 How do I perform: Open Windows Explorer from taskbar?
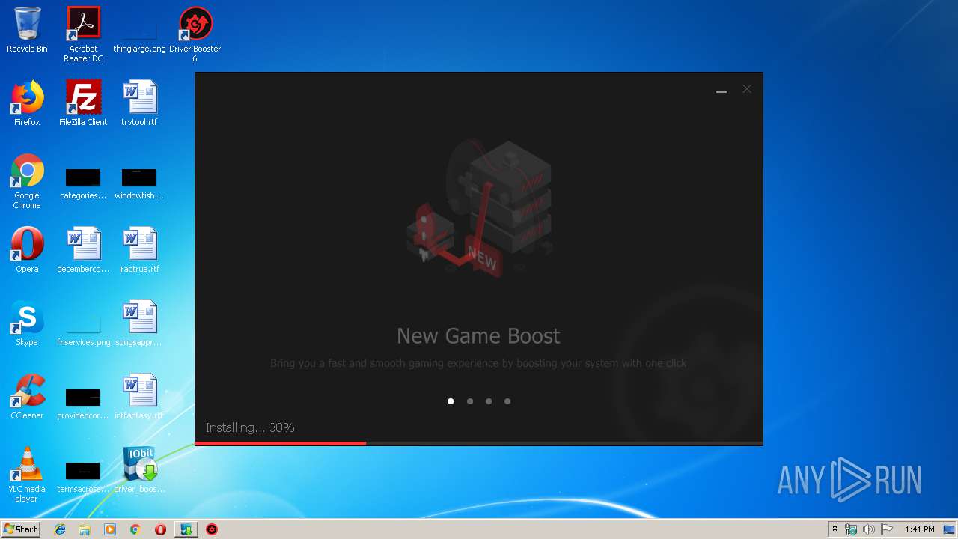click(85, 529)
